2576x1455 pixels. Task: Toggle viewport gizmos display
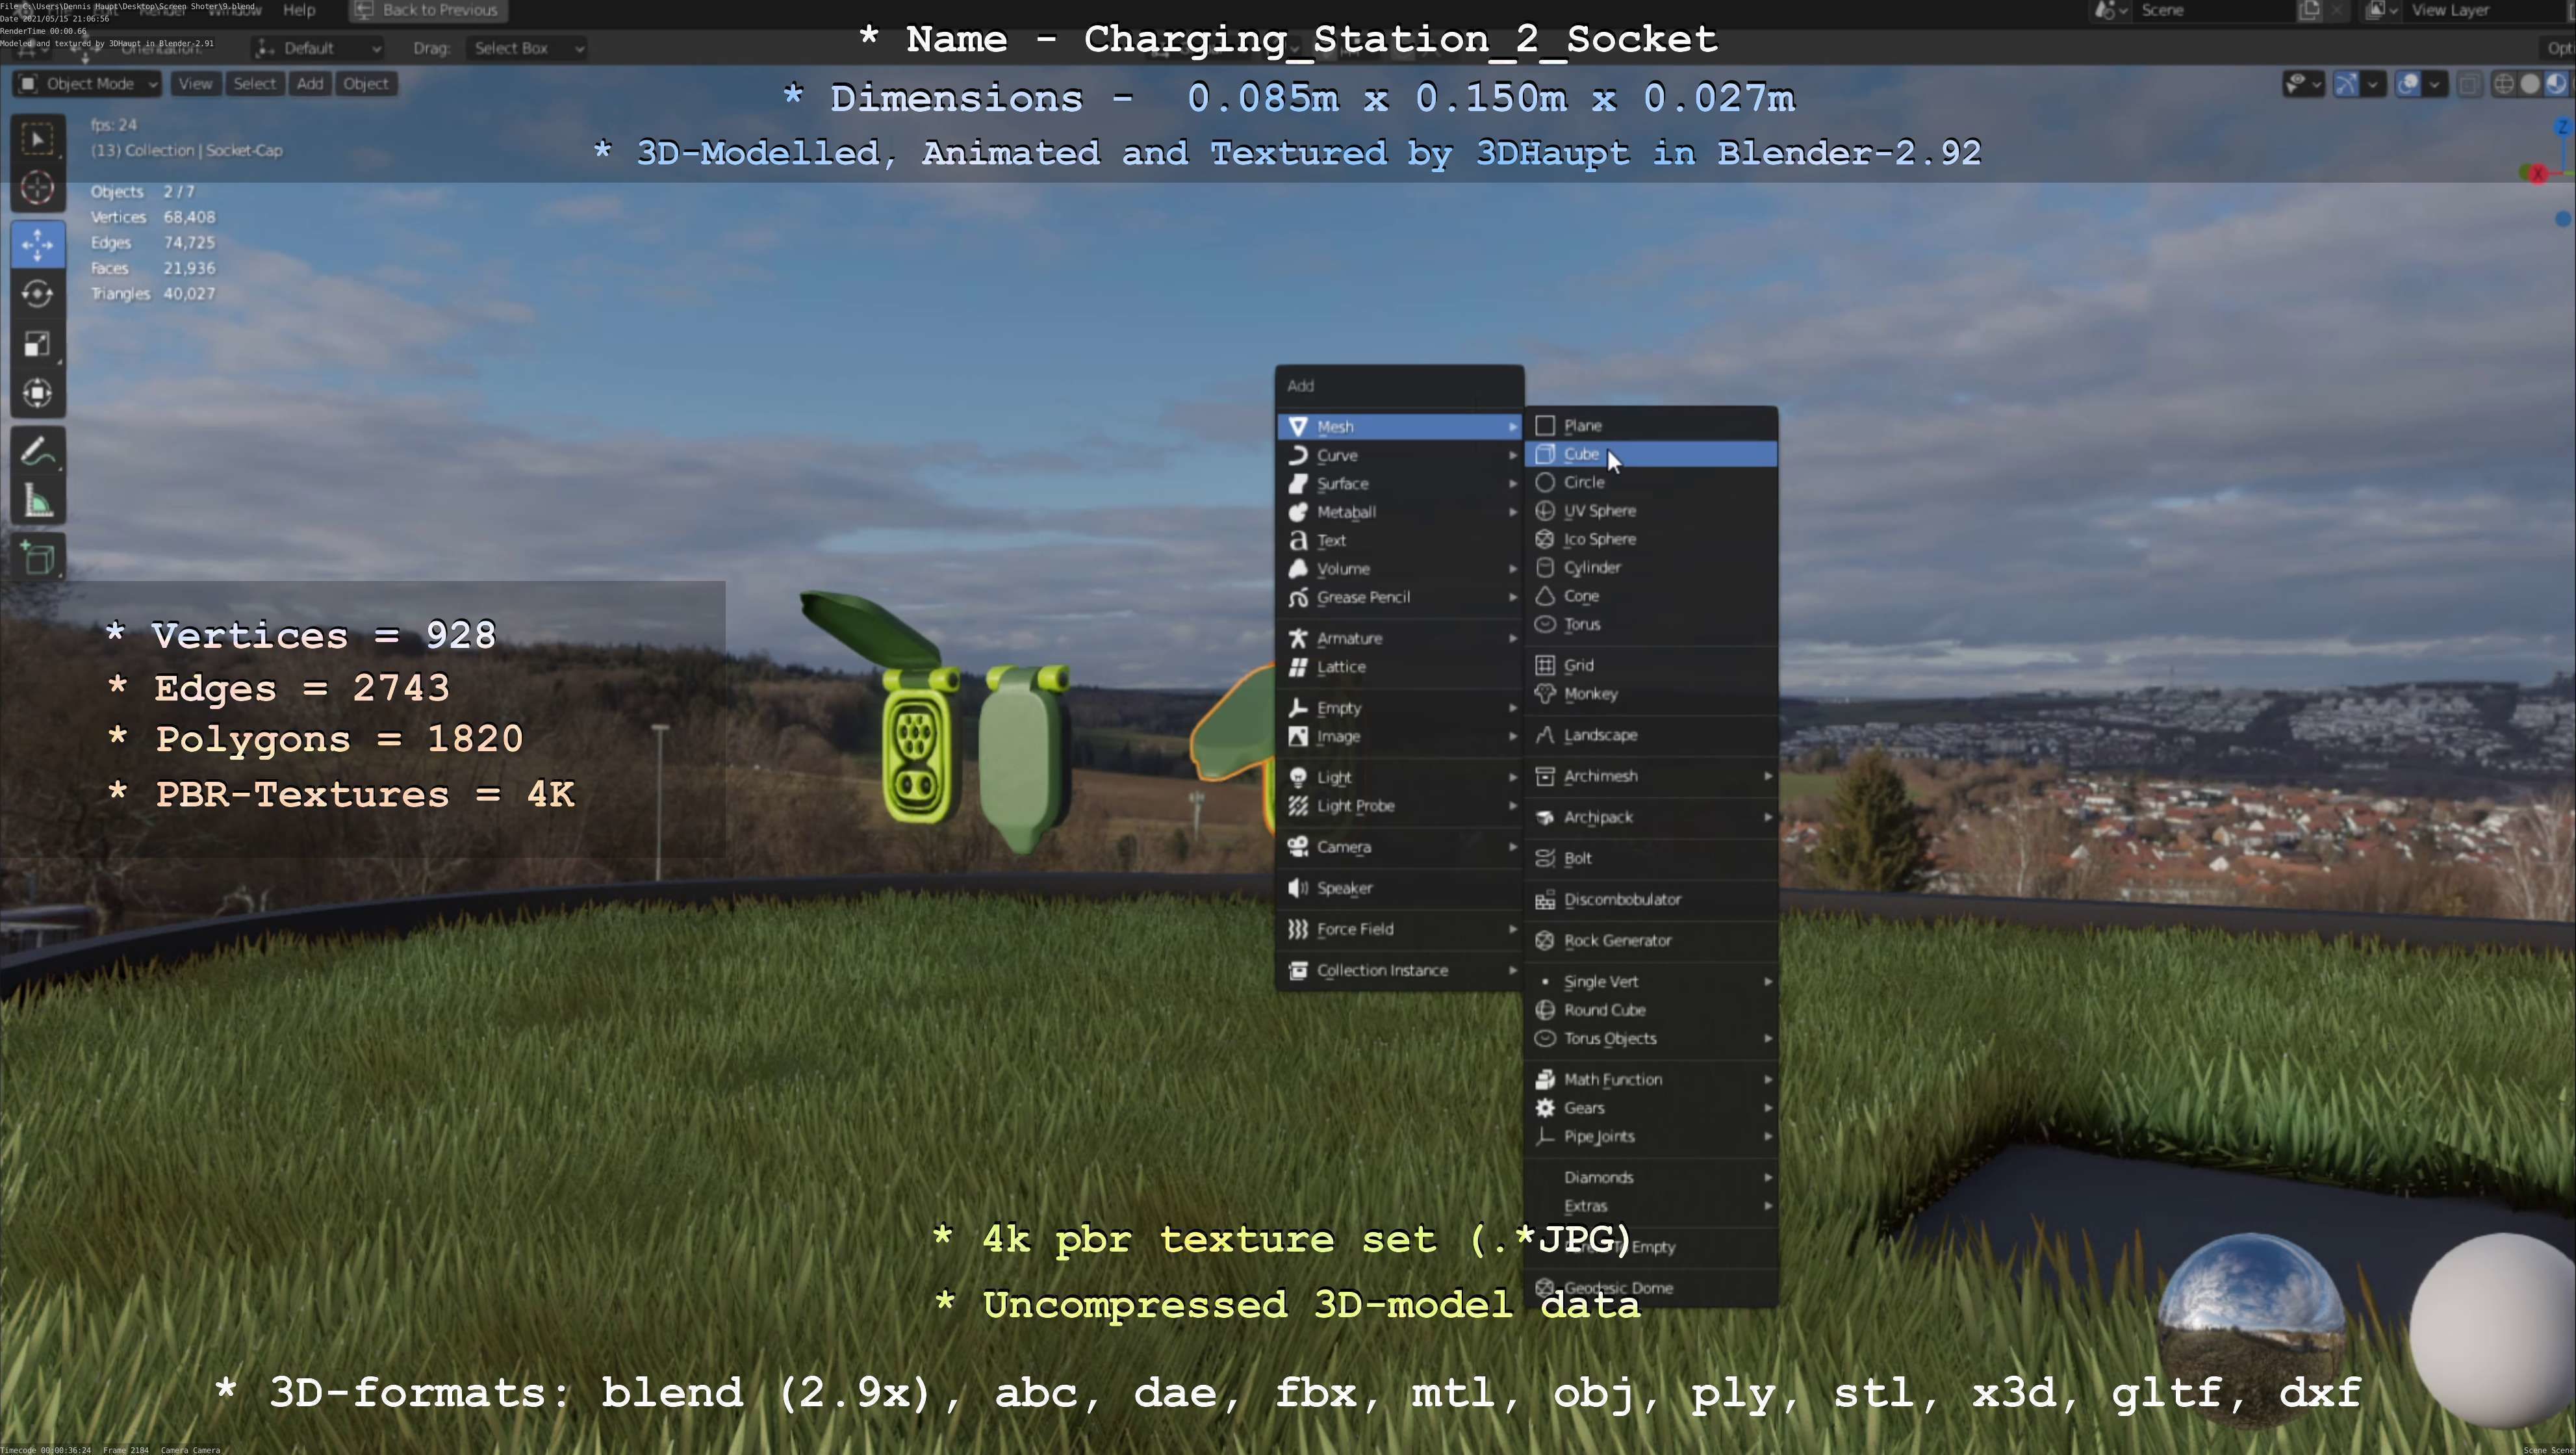click(x=2345, y=84)
